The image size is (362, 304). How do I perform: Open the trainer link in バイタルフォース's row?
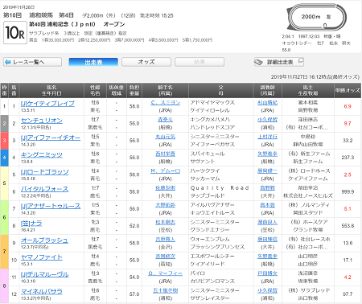click(x=267, y=188)
